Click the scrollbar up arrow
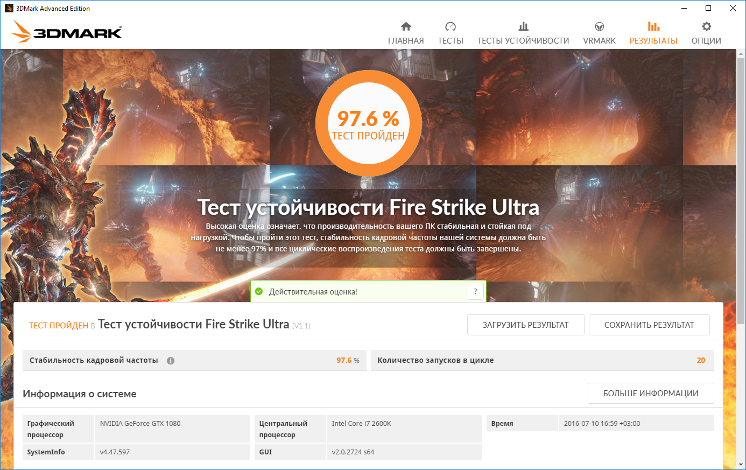The height and width of the screenshot is (470, 746). (x=741, y=53)
